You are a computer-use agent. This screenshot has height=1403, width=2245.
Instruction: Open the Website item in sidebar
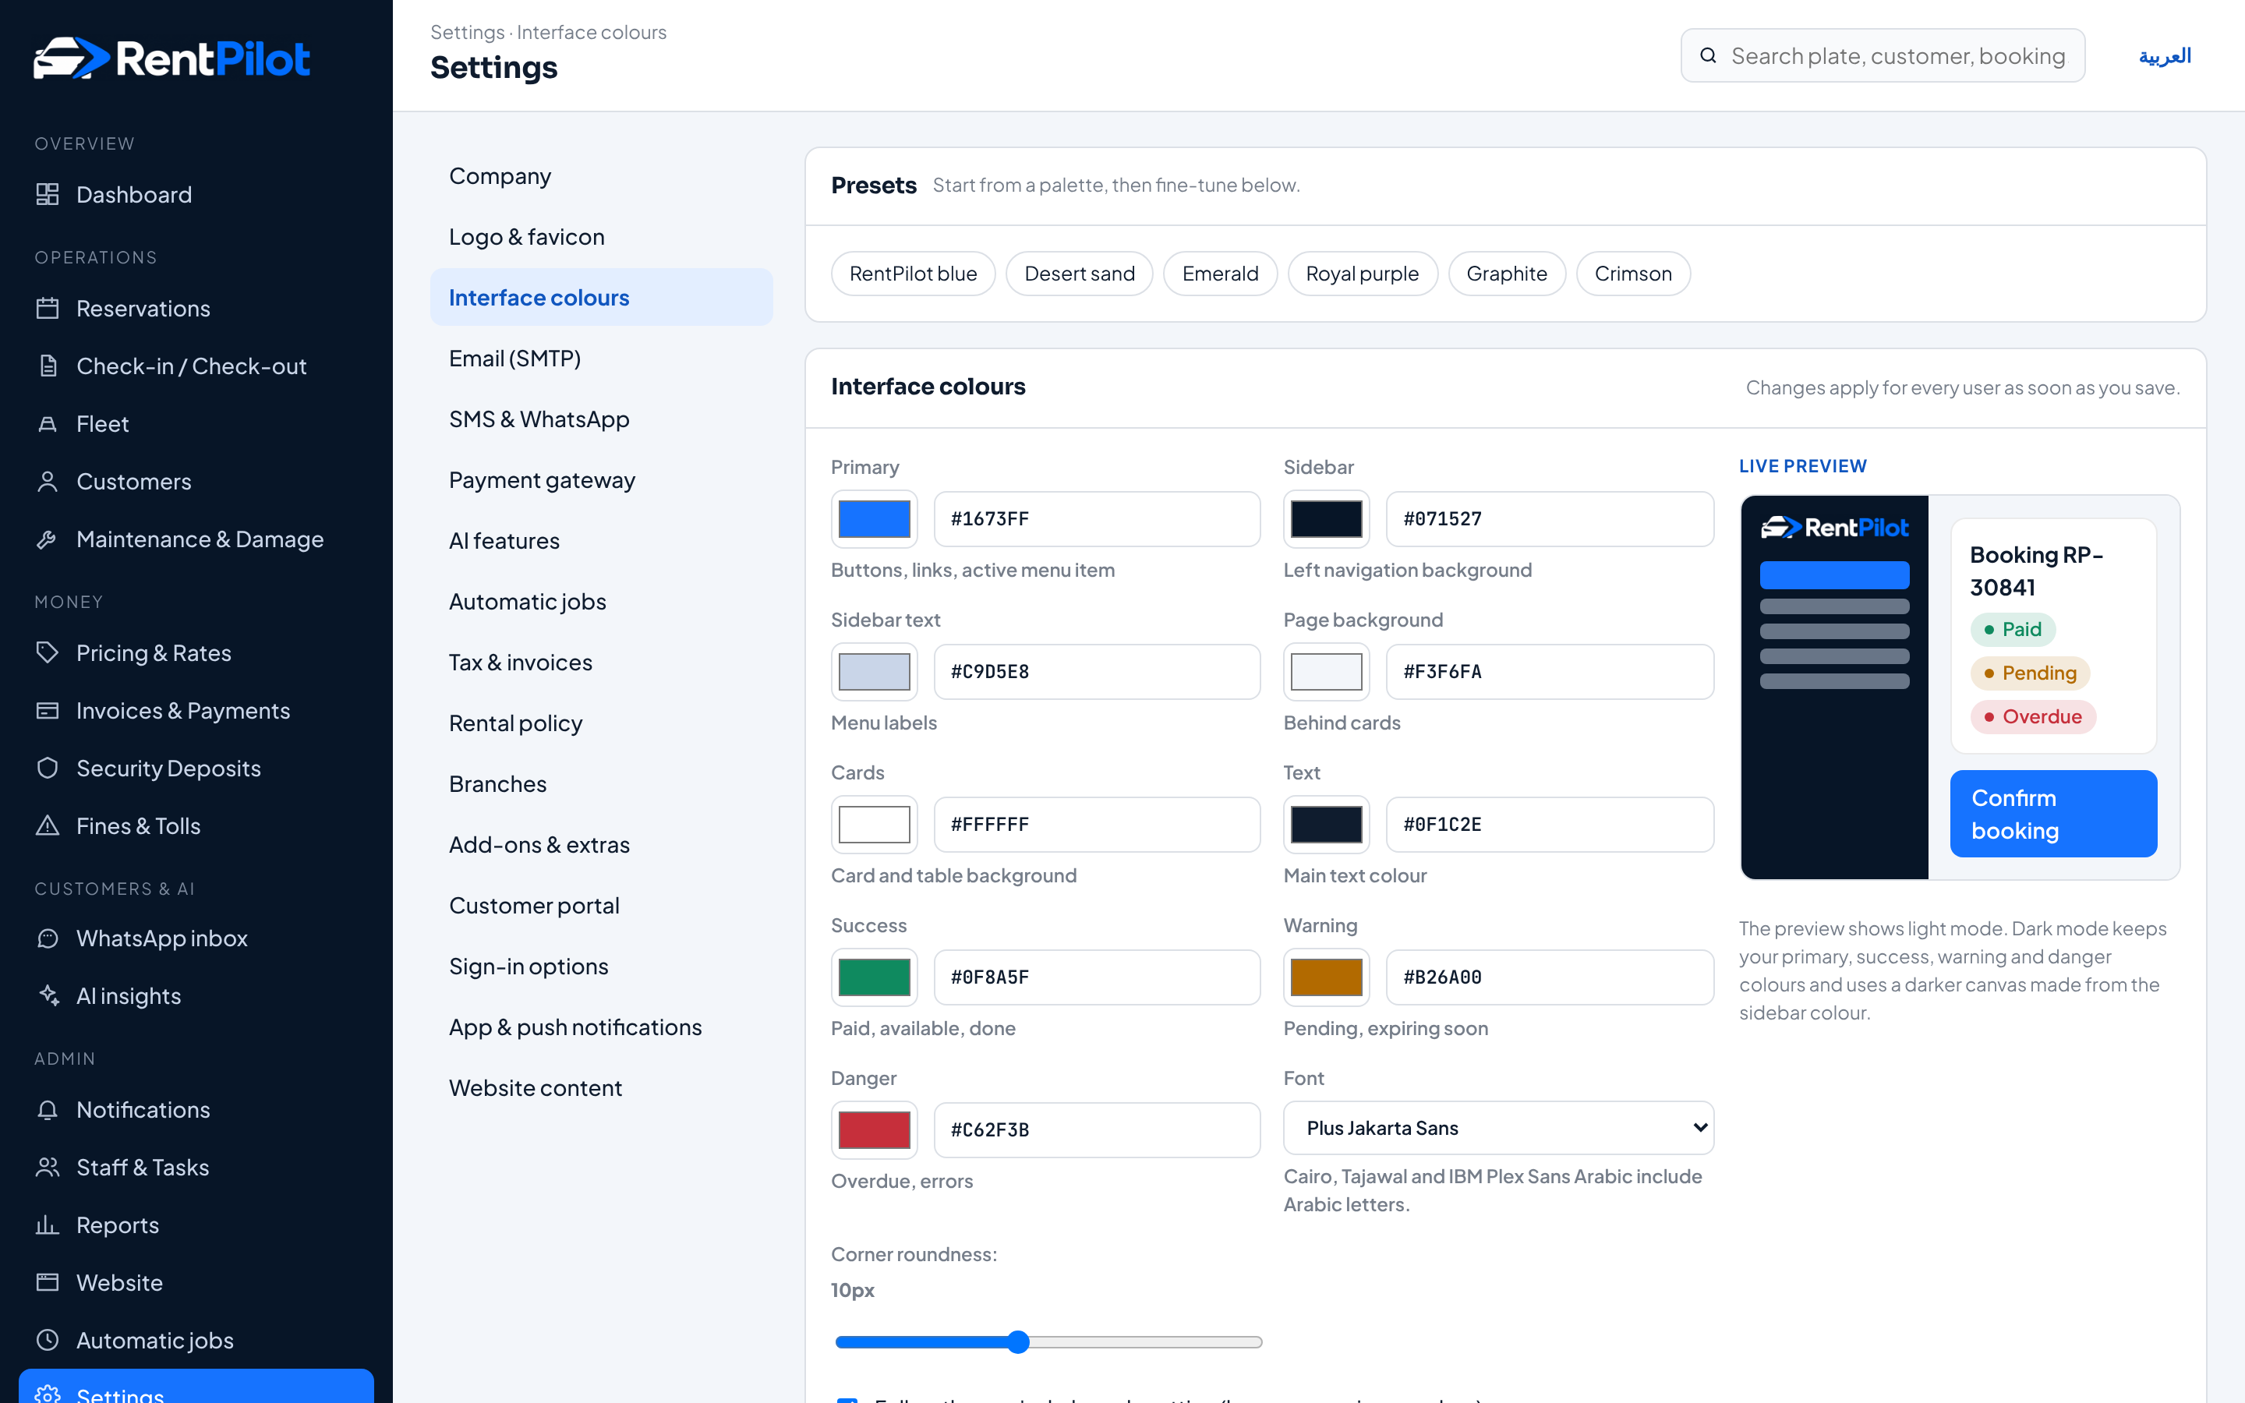[x=196, y=1282]
